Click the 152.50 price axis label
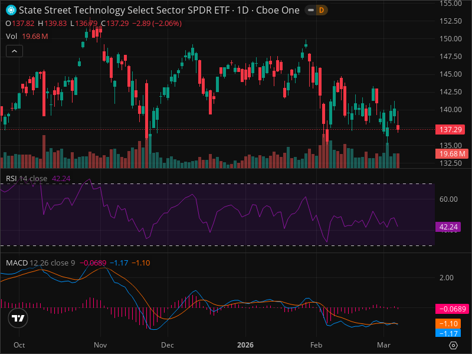 click(450, 21)
